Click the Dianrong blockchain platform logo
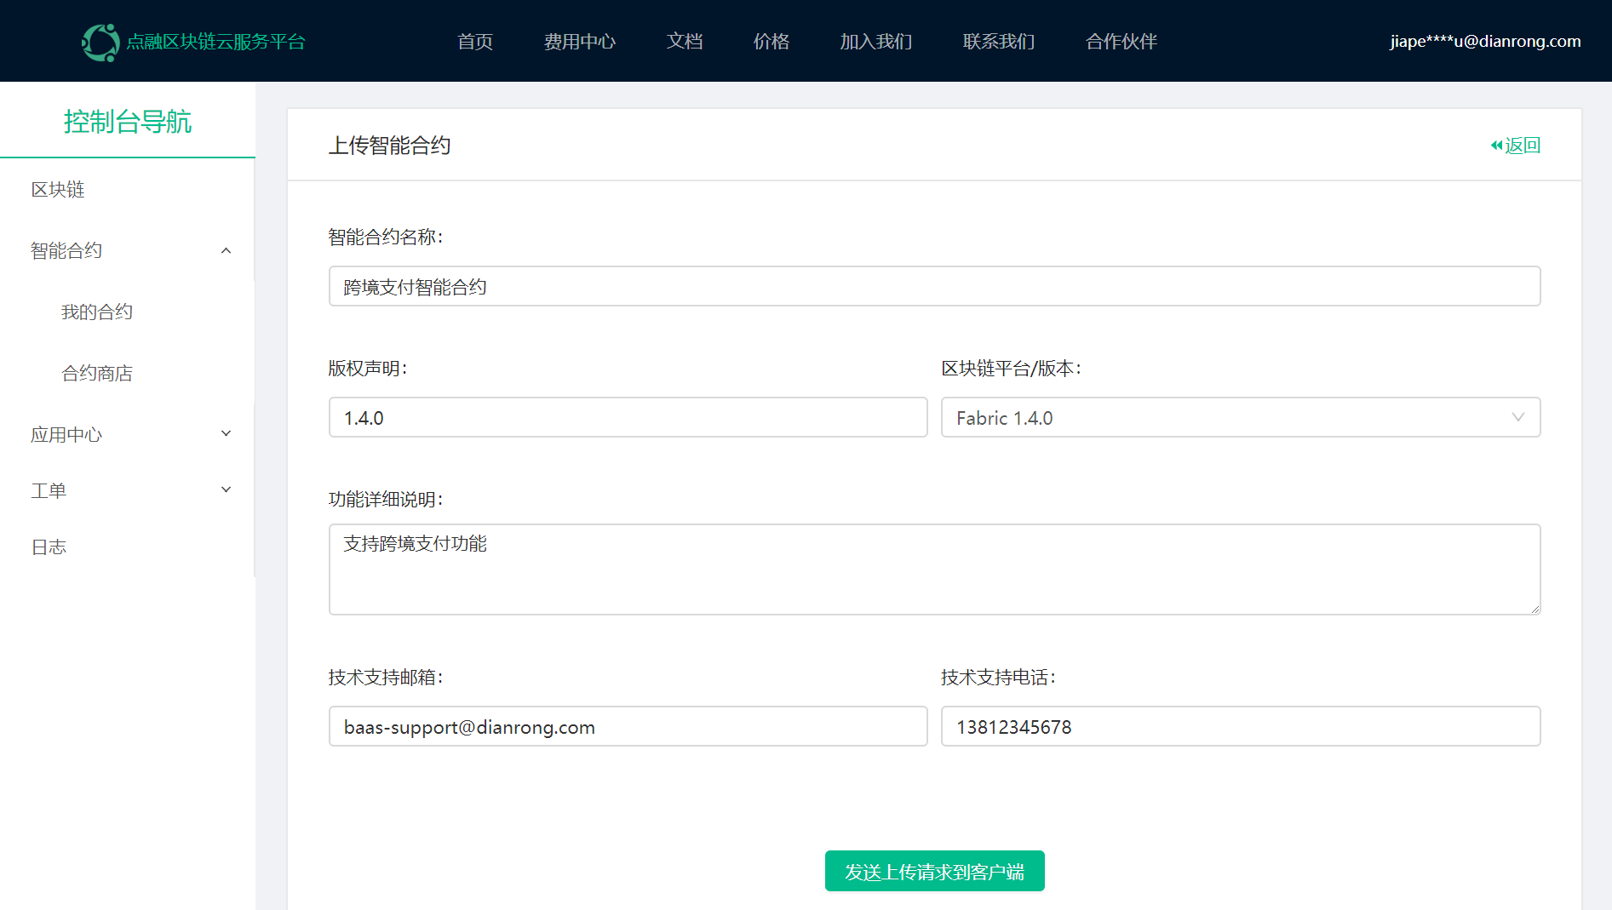Screen dimensions: 1612x910 pos(193,42)
